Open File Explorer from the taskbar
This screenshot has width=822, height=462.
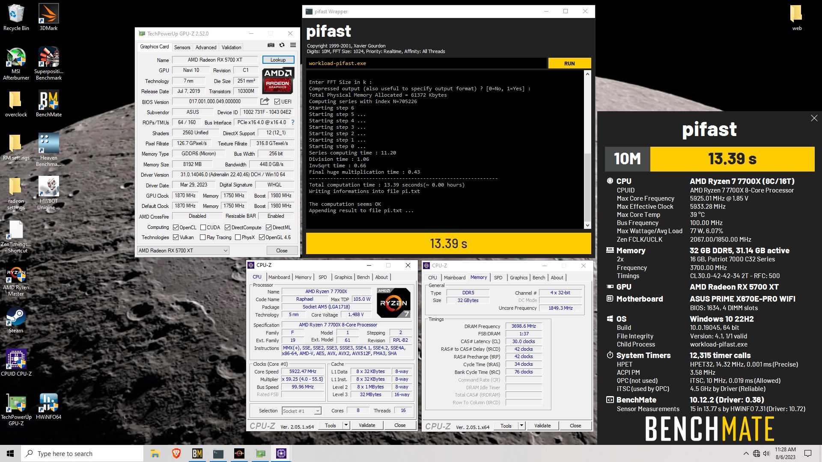[x=155, y=453]
